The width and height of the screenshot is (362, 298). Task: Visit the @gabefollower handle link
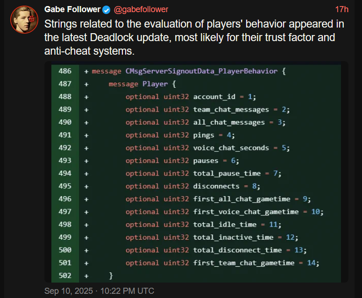141,9
